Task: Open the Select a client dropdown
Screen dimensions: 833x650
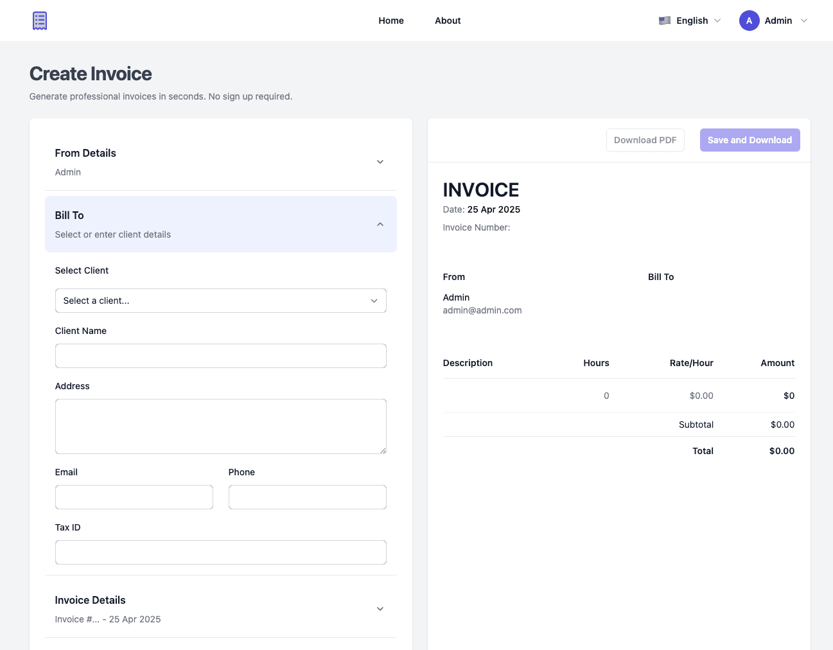Action: click(x=221, y=301)
